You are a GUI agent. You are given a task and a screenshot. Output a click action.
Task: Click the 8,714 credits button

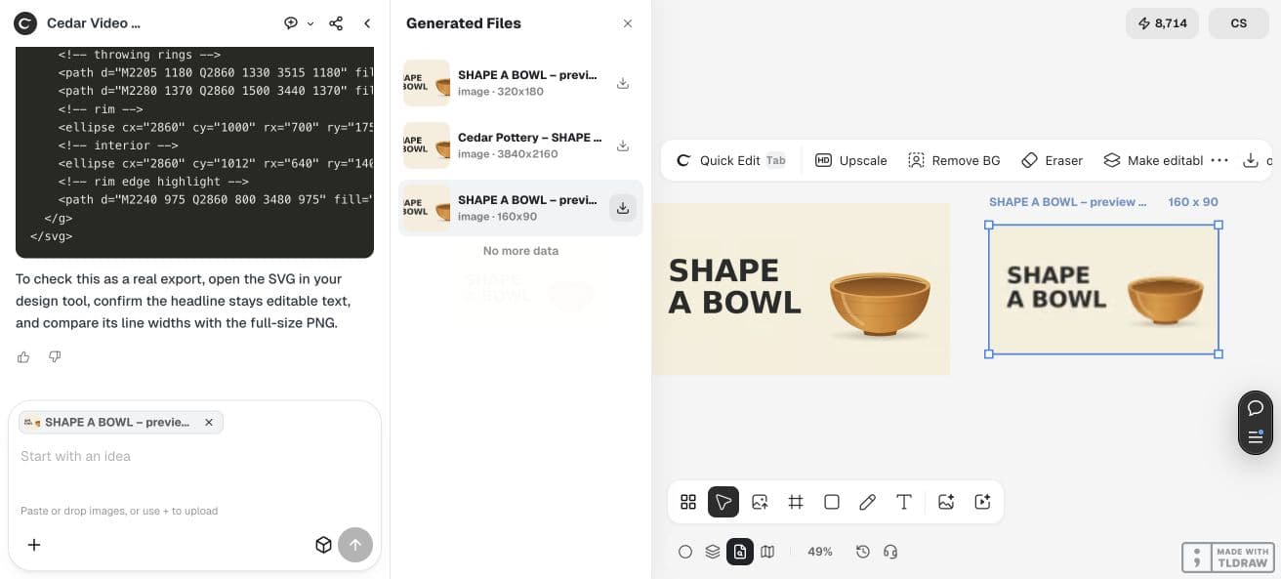1162,23
